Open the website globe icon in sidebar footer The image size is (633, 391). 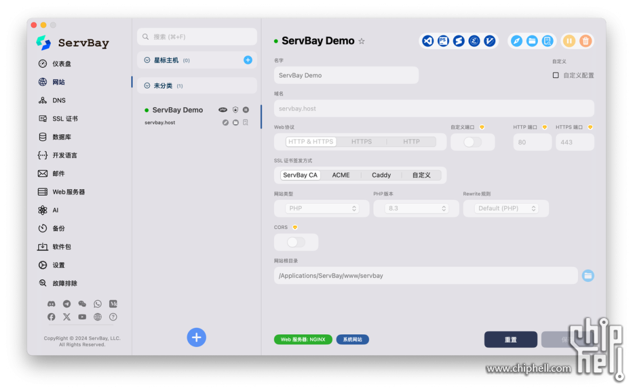[98, 317]
